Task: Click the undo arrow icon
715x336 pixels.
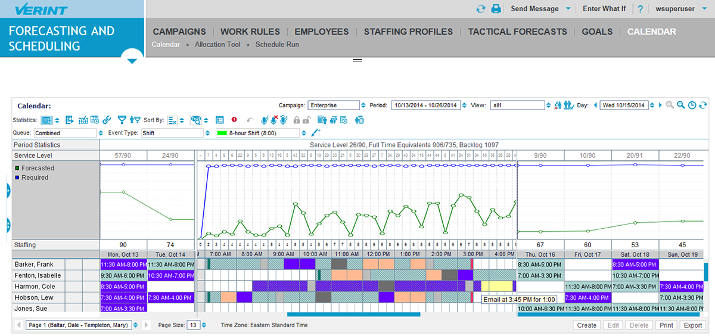Action: [250, 120]
